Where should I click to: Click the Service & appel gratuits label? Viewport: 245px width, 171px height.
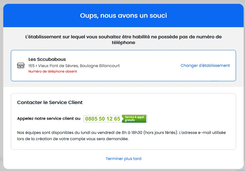[x=134, y=118]
